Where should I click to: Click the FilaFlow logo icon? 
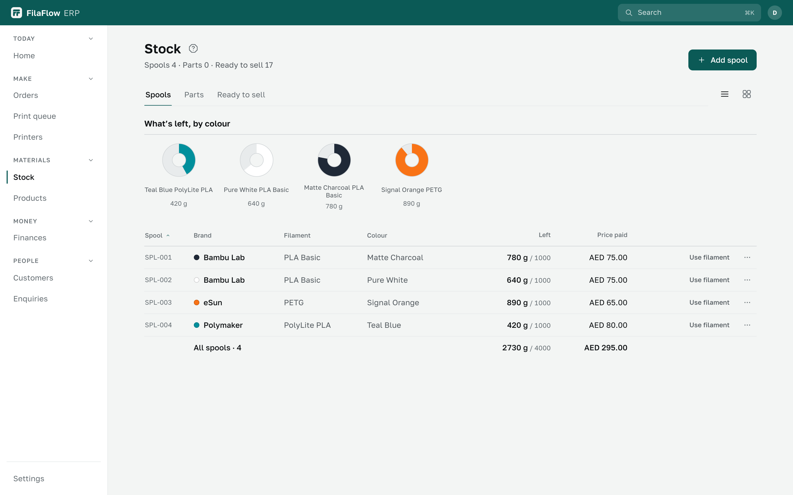(x=17, y=13)
